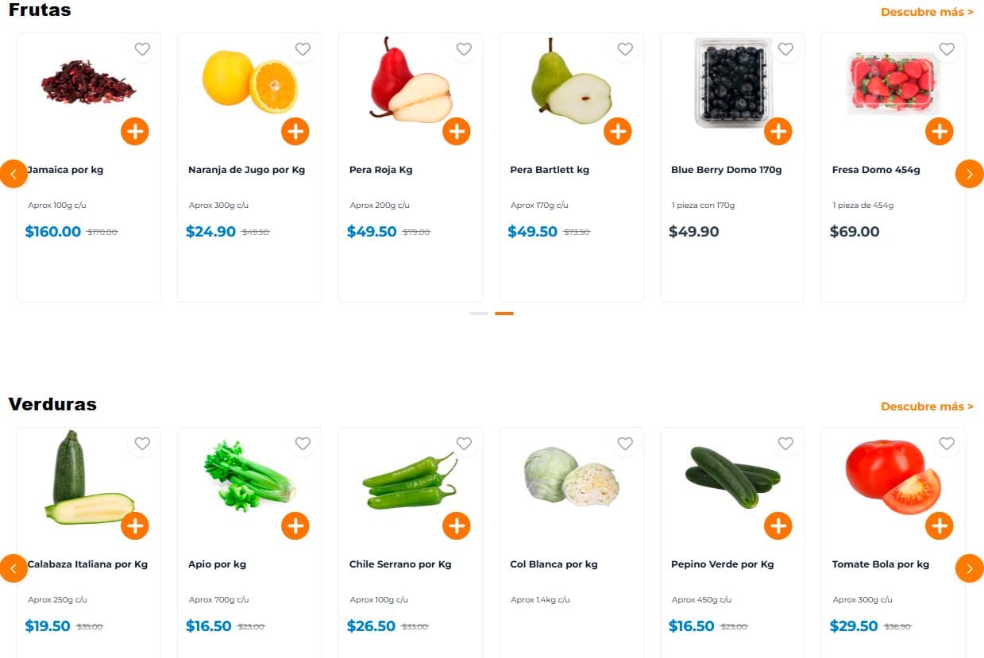
Task: Add Pera Roja to cart
Action: click(457, 131)
